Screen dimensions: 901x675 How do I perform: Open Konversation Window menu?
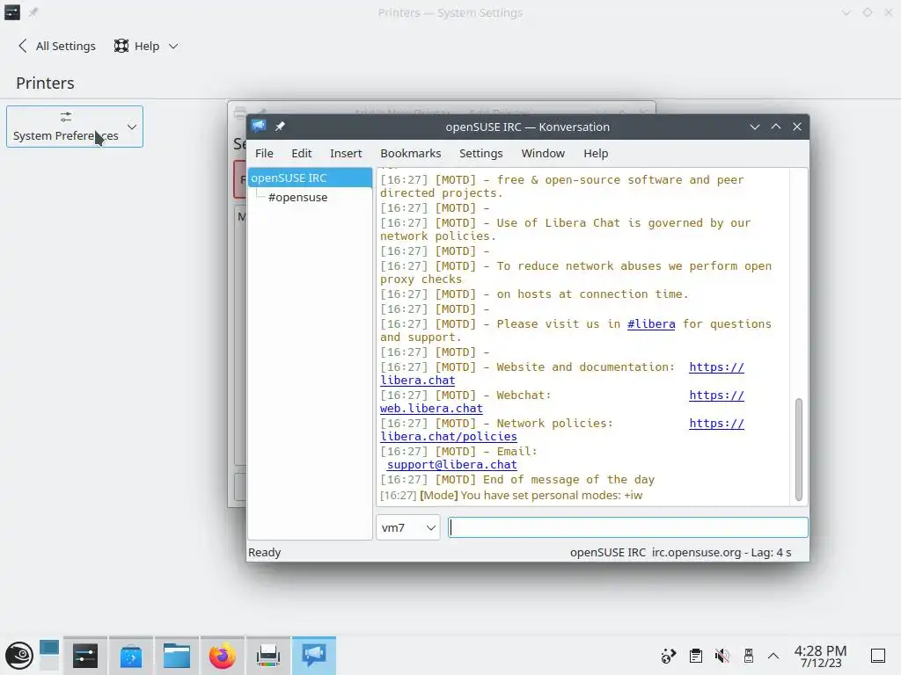[x=543, y=153]
